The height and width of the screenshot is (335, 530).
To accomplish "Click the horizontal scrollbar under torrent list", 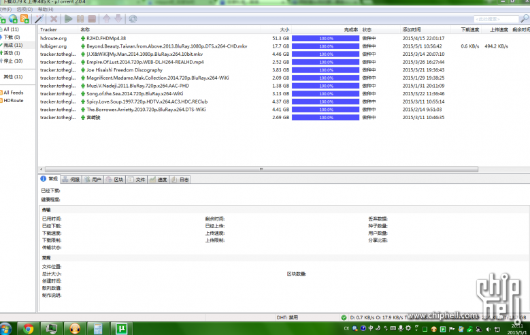I will [261, 169].
